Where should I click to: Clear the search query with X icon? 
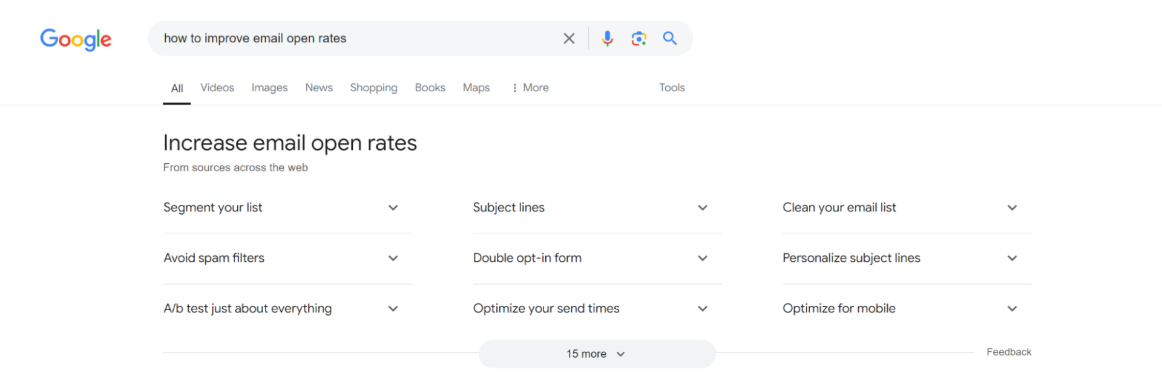569,39
